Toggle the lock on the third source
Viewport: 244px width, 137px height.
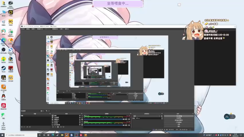pos(82,119)
